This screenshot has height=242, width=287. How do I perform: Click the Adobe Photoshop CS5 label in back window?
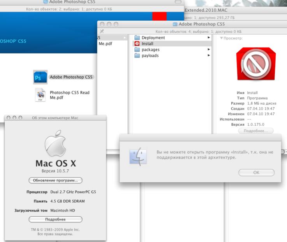(x=71, y=77)
